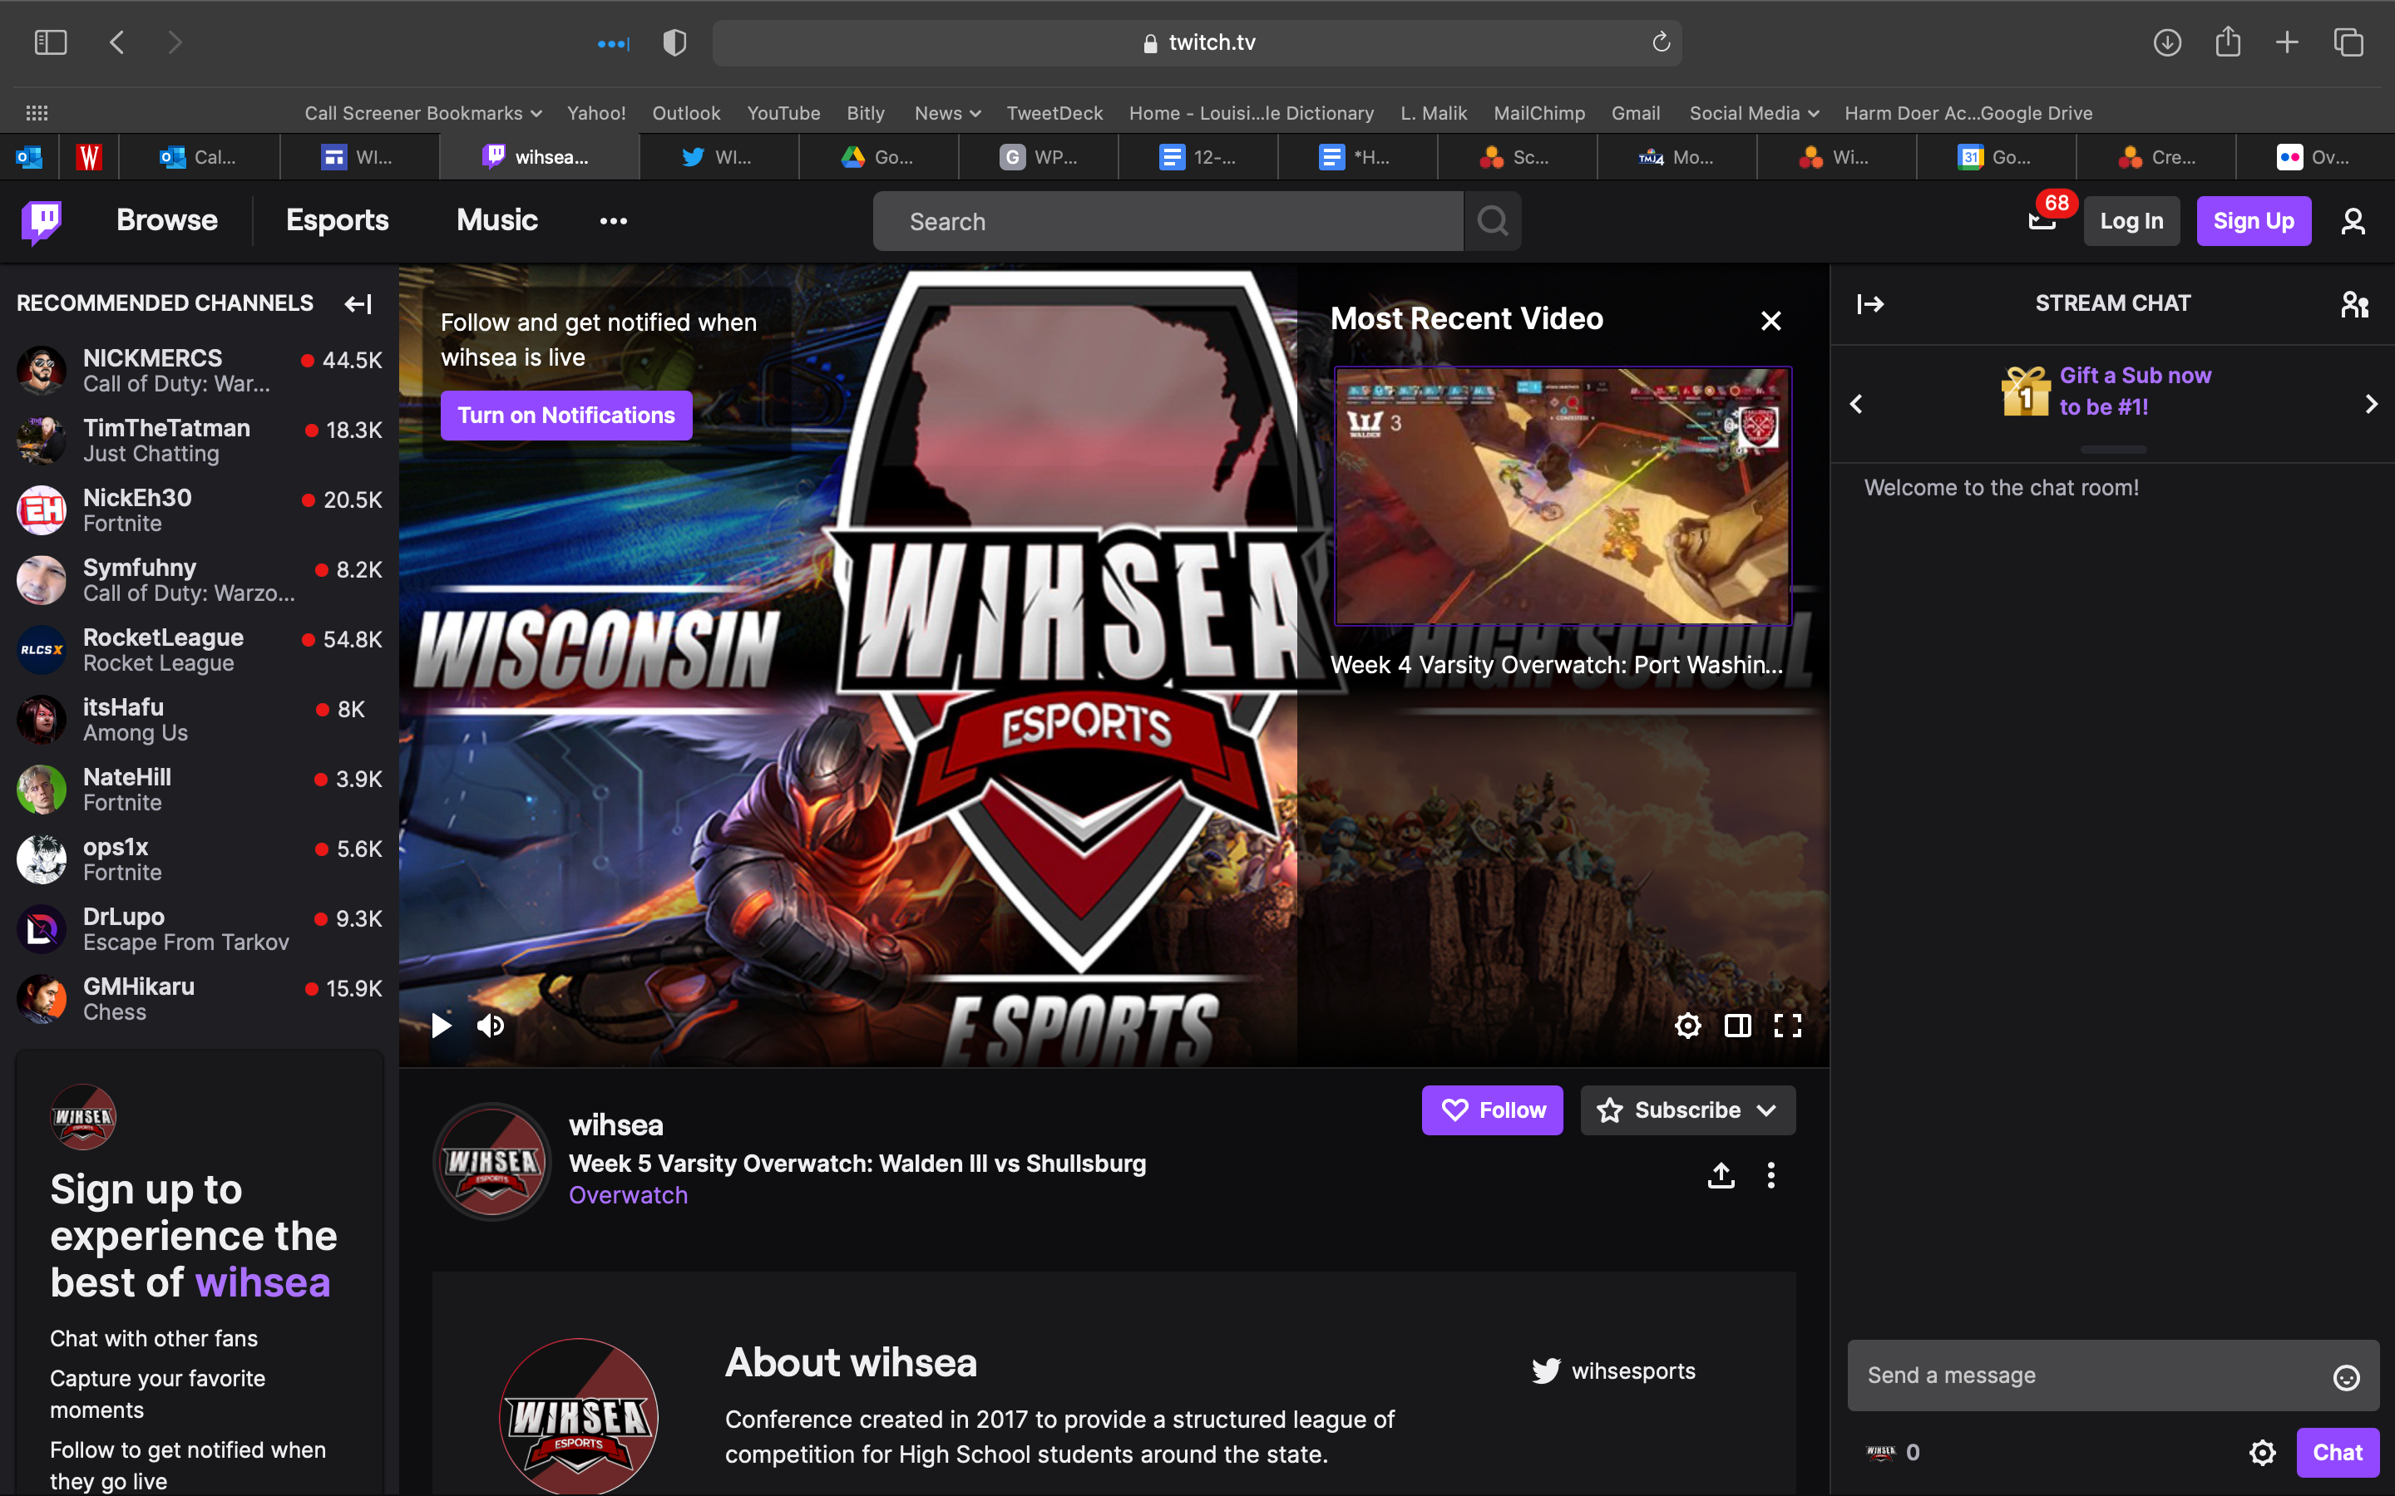
Task: Mute the video player audio
Action: click(x=491, y=1025)
